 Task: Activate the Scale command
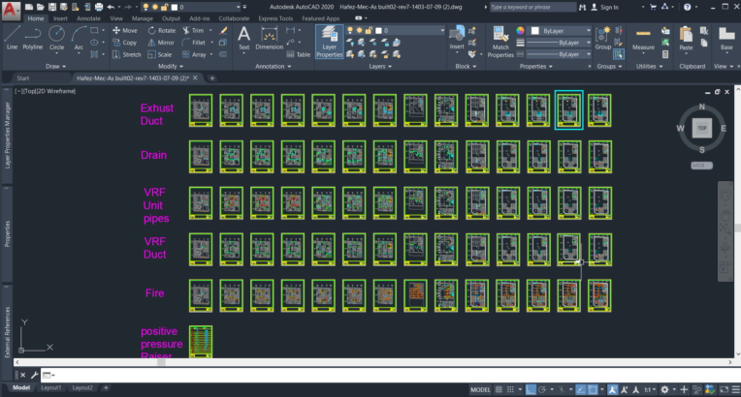pyautogui.click(x=160, y=55)
